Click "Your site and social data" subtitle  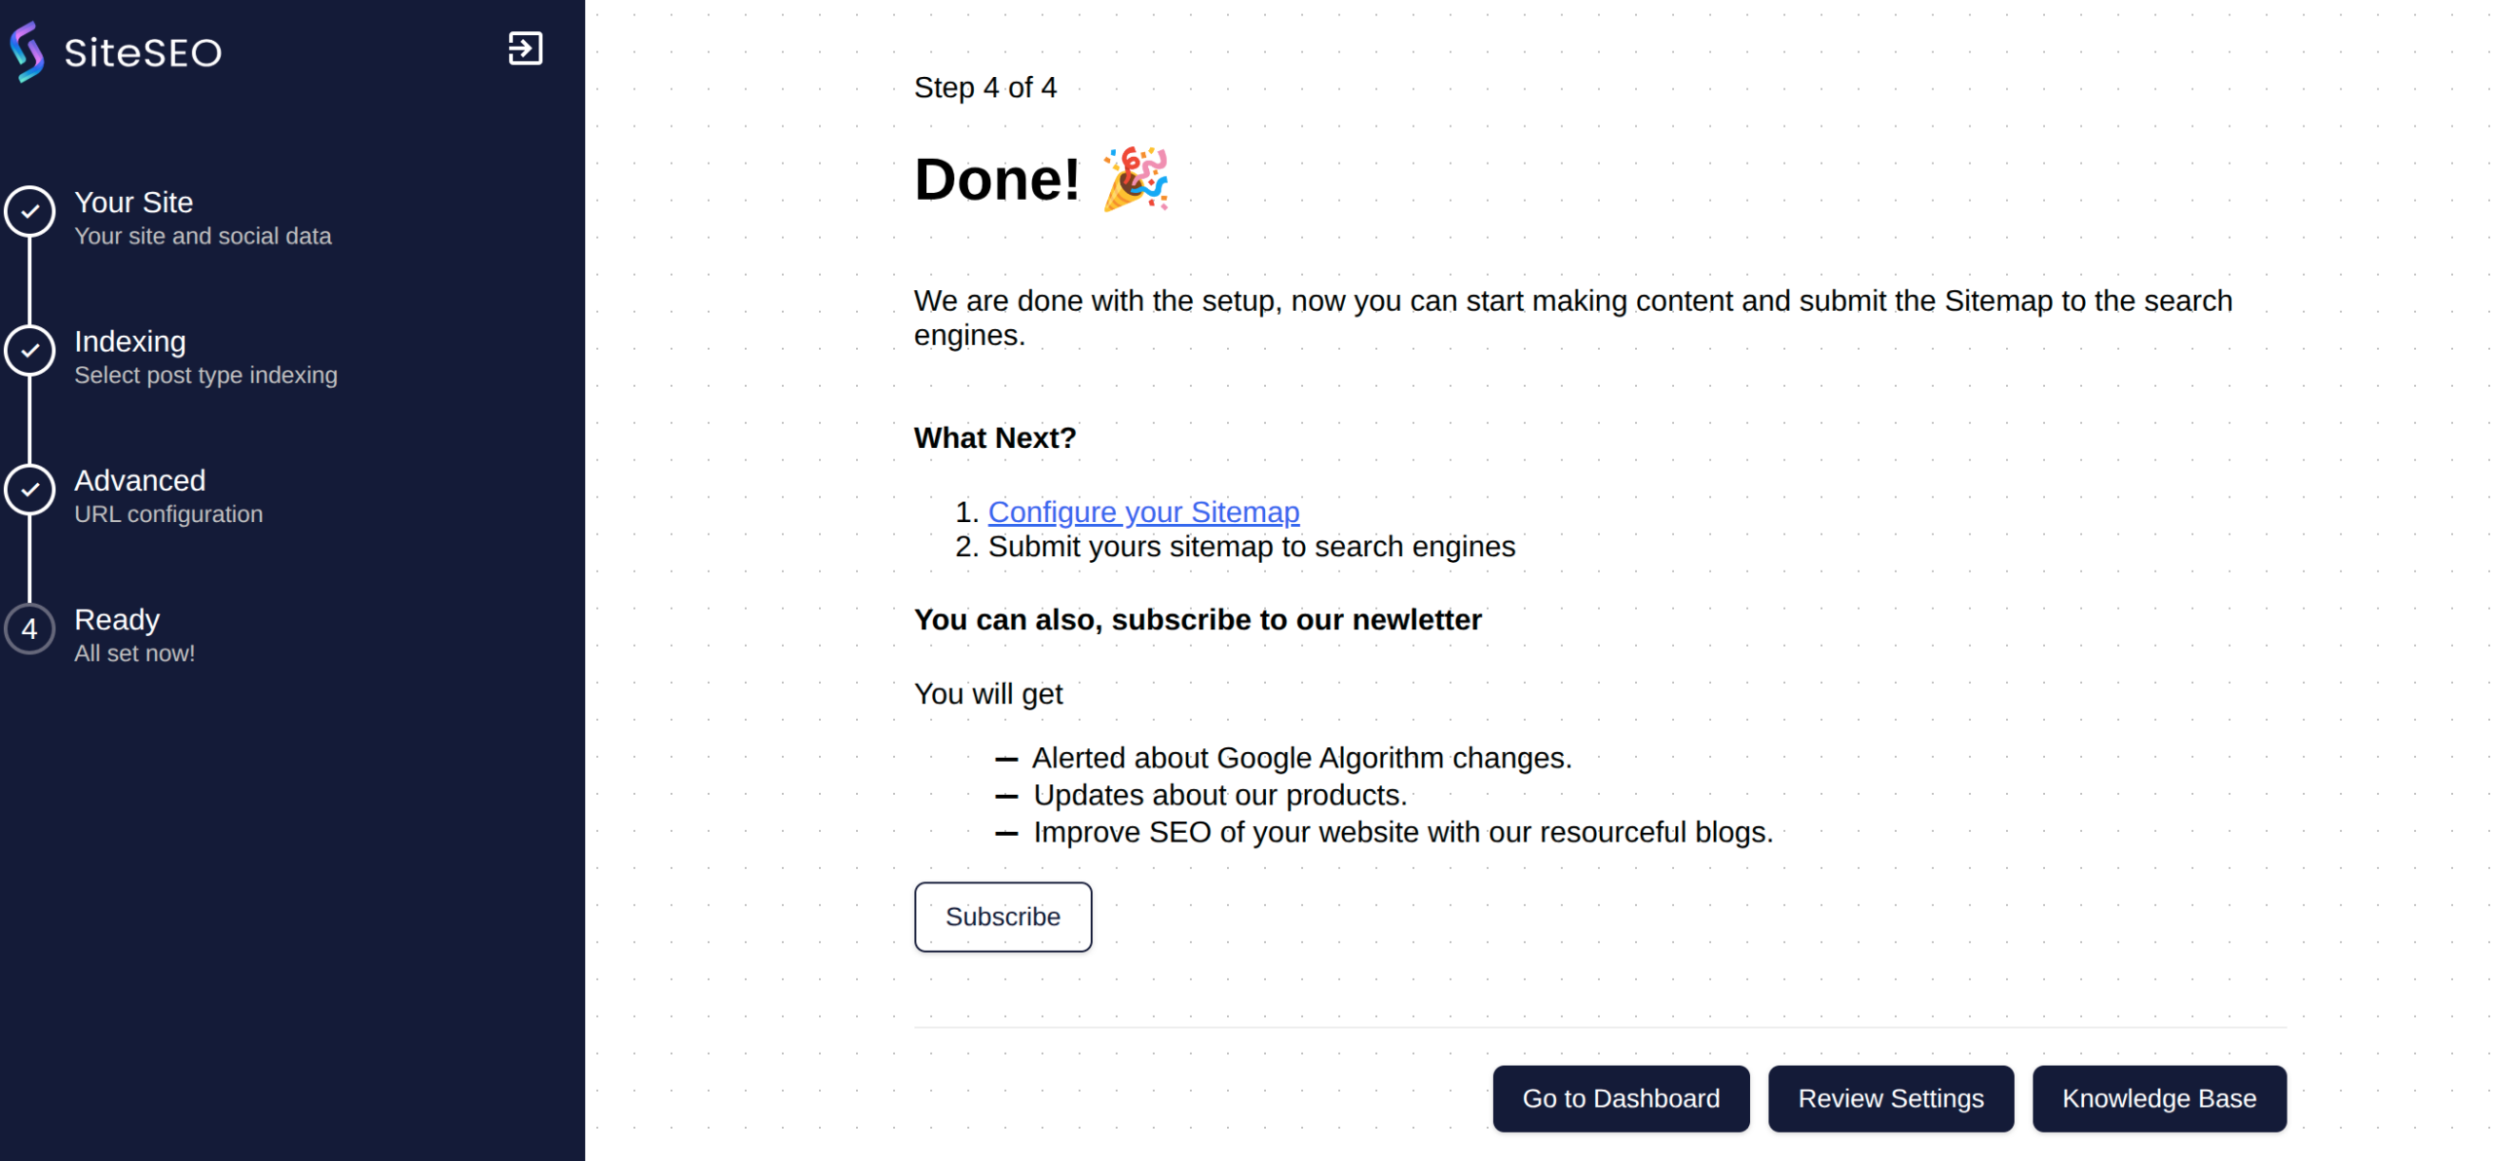(203, 237)
